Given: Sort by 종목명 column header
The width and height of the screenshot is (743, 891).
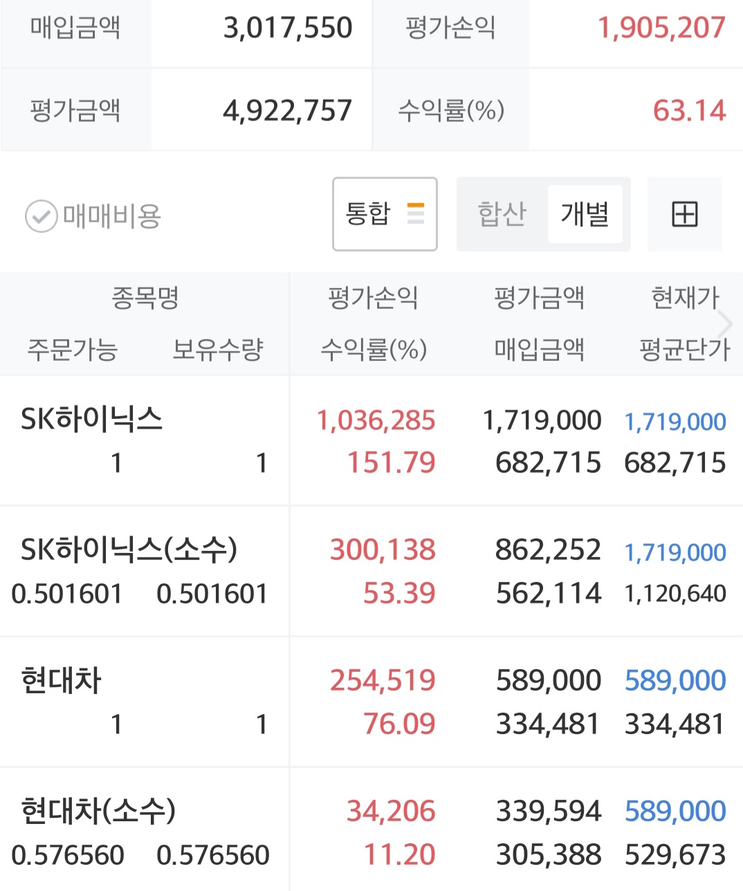Looking at the screenshot, I should click(x=145, y=299).
